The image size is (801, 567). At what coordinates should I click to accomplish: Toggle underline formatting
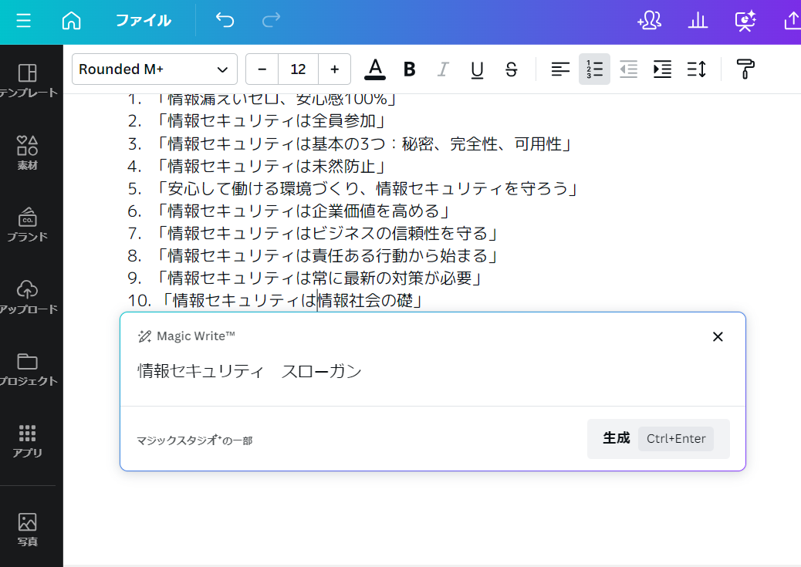pyautogui.click(x=477, y=69)
